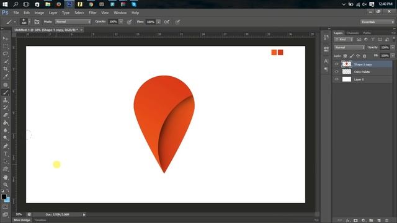Select the Eraser tool
The image size is (397, 223).
click(x=6, y=115)
